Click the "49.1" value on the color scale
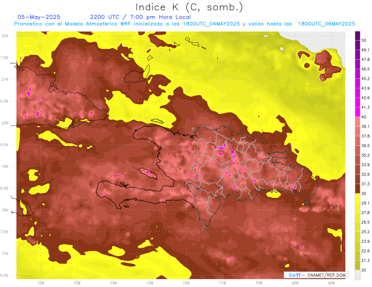Image resolution: width=372 pixels, height=287 pixels. (x=365, y=50)
